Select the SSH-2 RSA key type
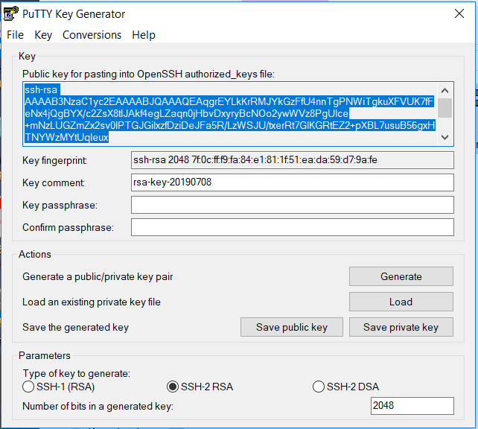The height and width of the screenshot is (429, 478). click(173, 387)
